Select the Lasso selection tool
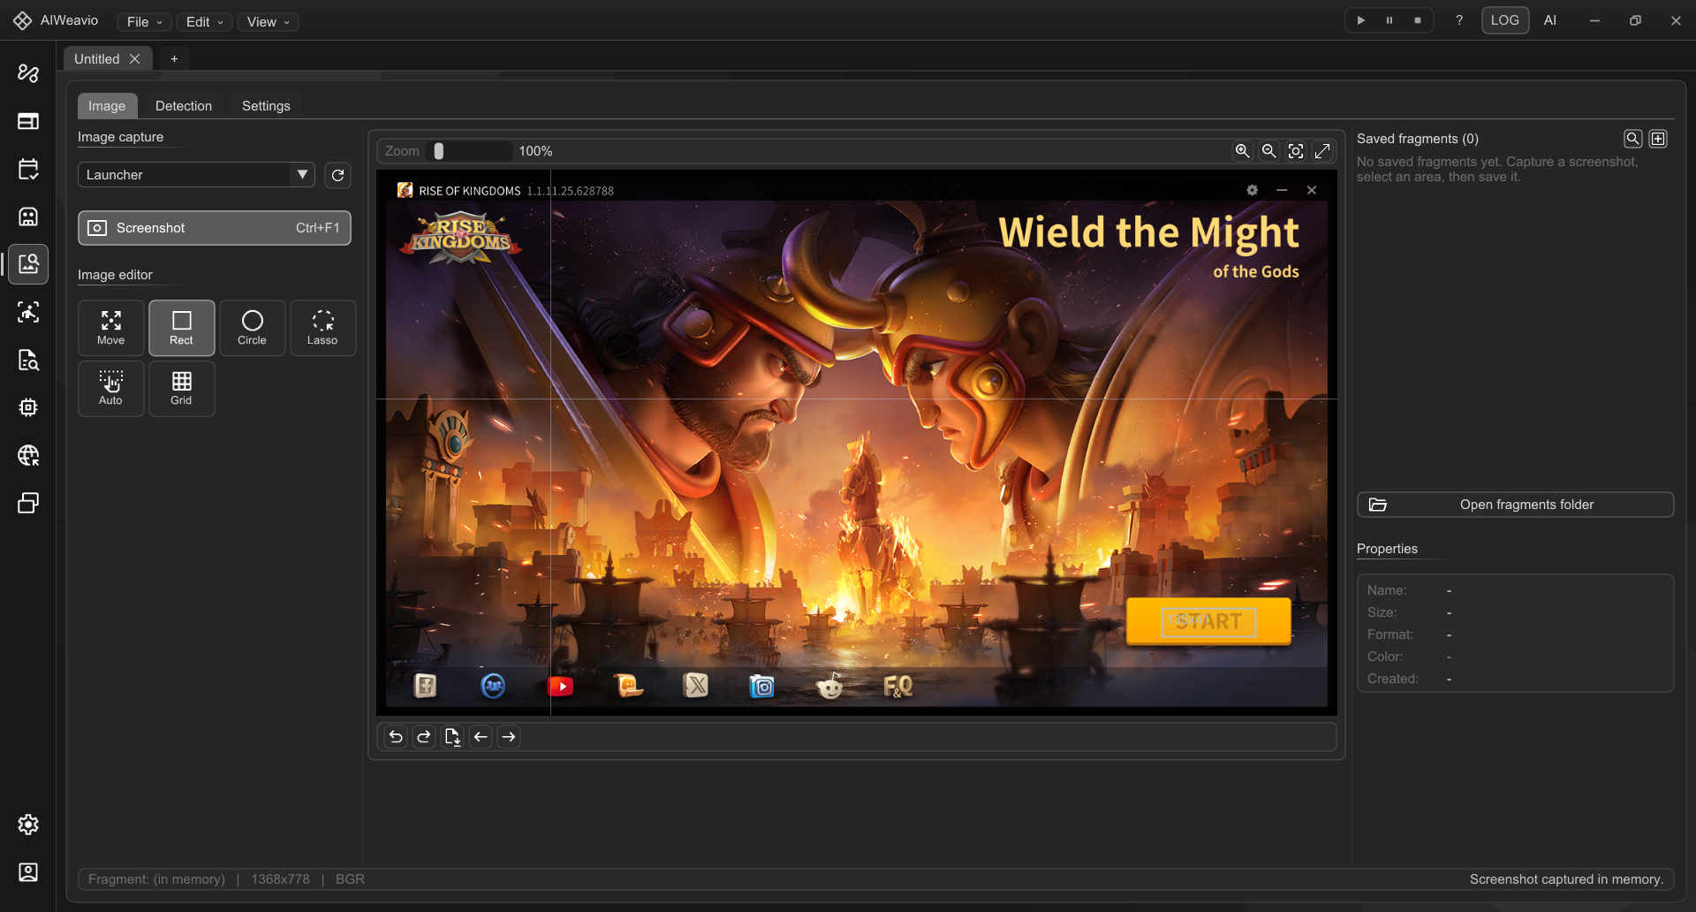This screenshot has height=912, width=1696. (x=323, y=328)
